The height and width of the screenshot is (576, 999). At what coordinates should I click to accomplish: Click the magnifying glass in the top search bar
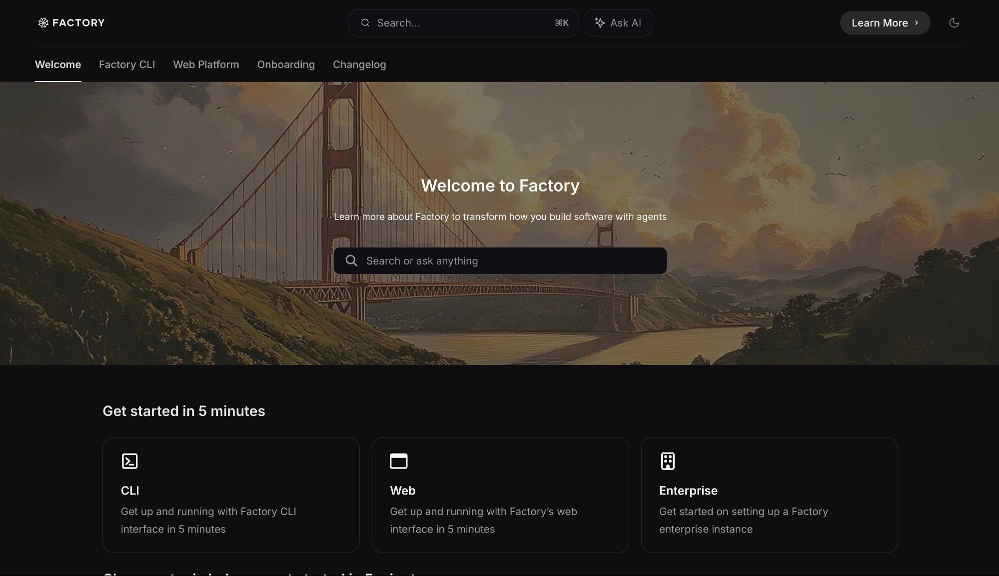[365, 22]
